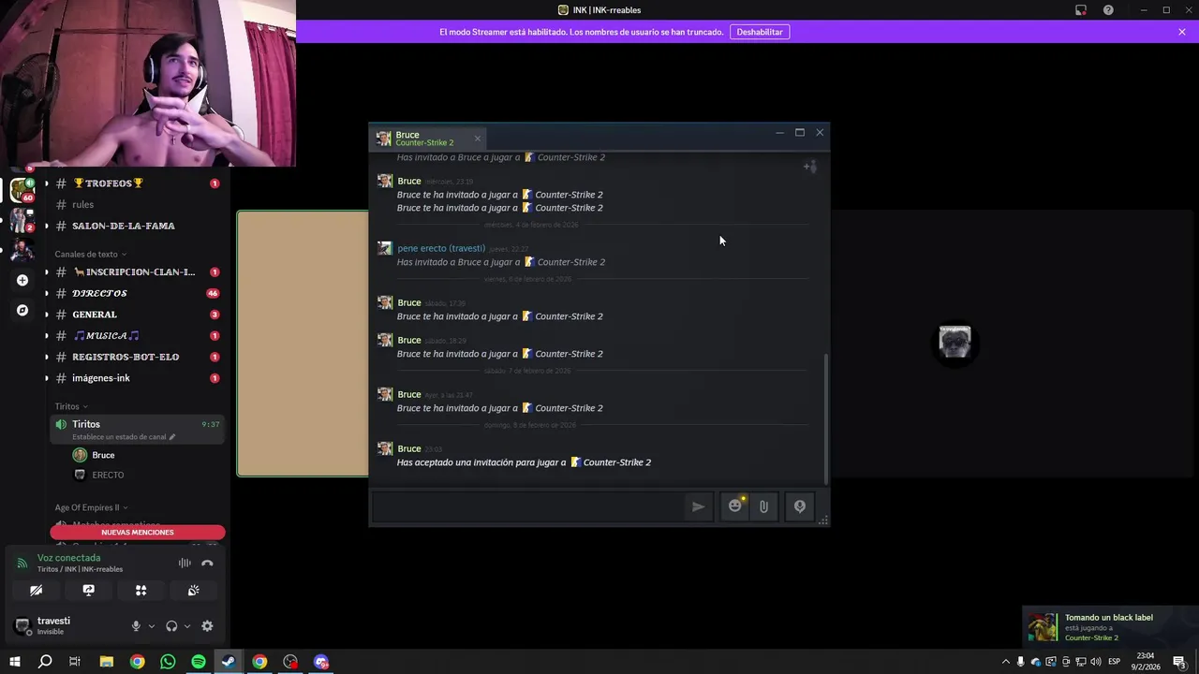This screenshot has height=674, width=1199.
Task: Open Spotify from the taskbar
Action: (199, 662)
